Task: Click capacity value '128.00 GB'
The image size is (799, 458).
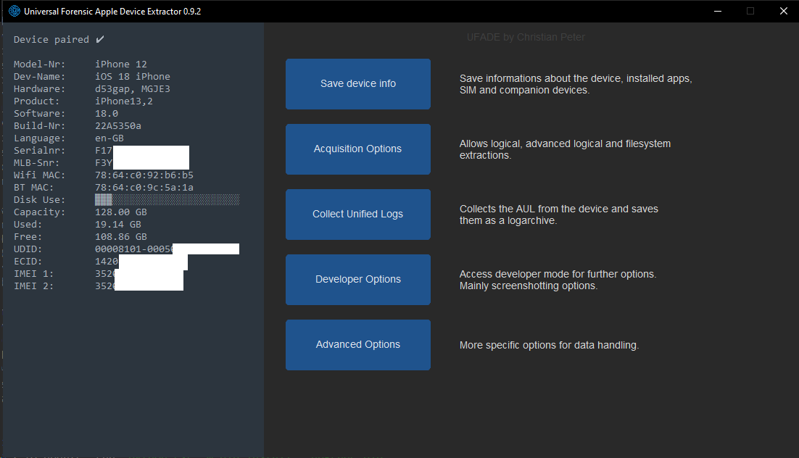Action: [121, 212]
